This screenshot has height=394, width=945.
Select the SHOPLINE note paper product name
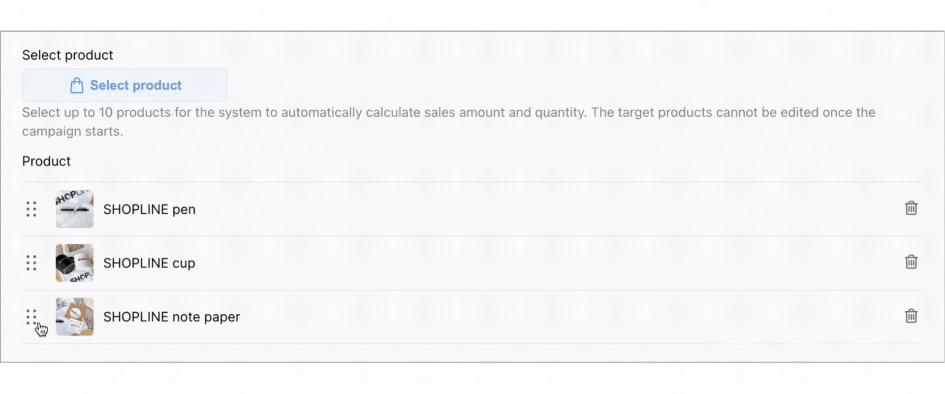172,317
